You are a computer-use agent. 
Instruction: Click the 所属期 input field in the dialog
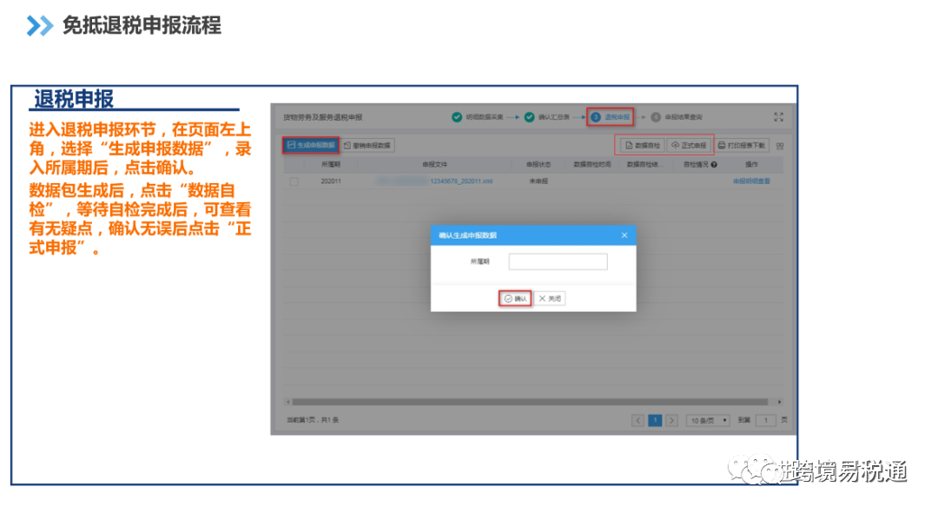click(x=558, y=260)
